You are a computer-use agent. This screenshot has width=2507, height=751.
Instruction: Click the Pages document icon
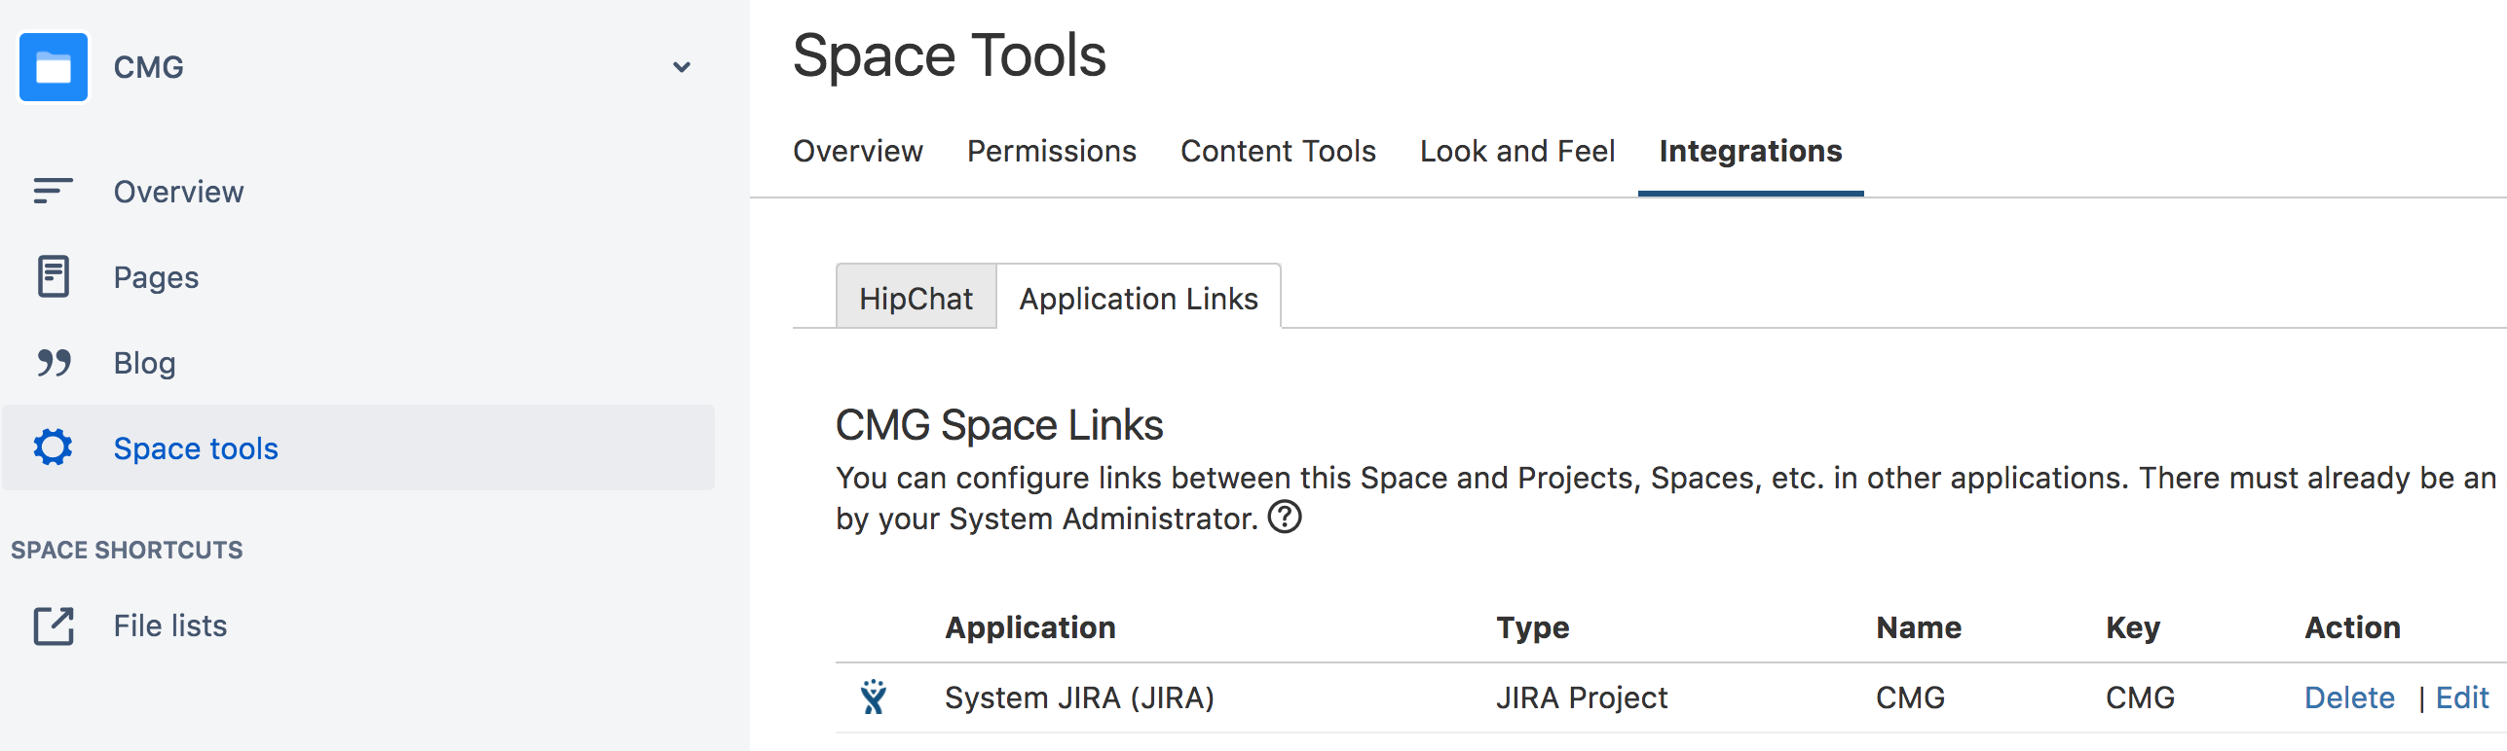click(54, 276)
